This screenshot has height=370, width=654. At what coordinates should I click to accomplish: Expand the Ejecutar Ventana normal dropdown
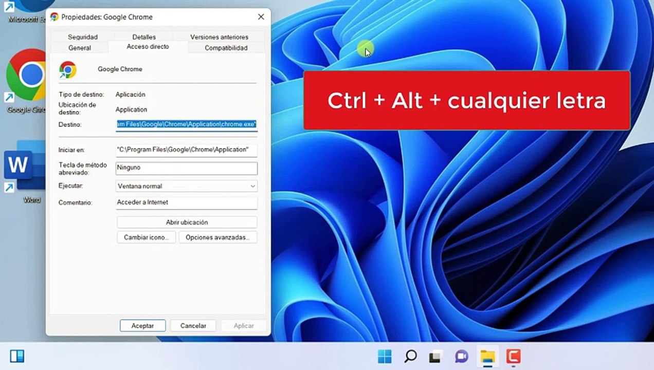pos(187,186)
